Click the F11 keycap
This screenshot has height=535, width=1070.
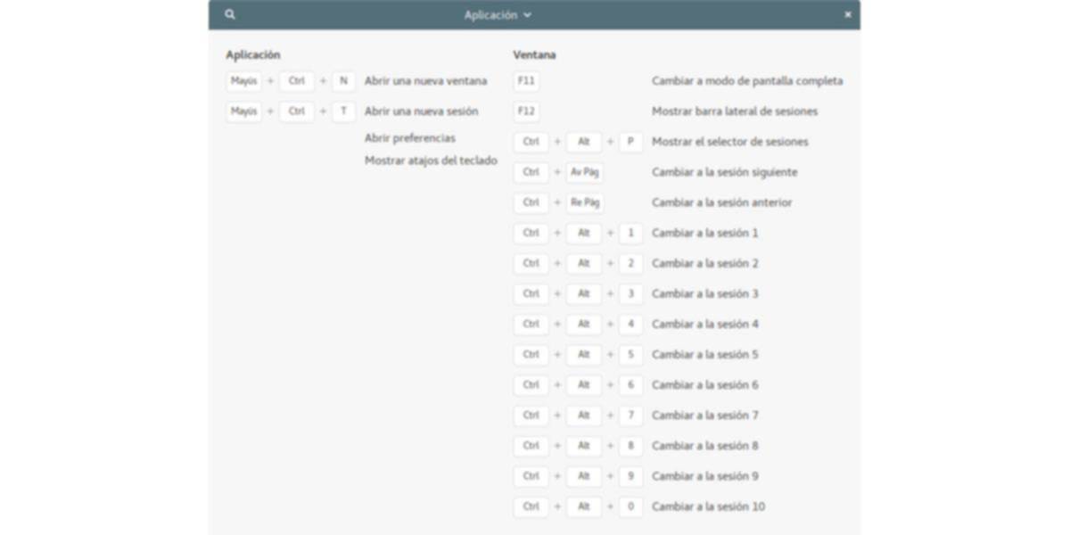[x=526, y=81]
